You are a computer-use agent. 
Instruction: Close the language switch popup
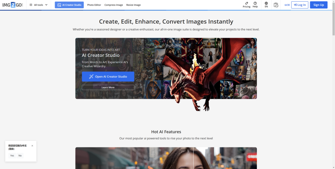[x=32, y=146]
